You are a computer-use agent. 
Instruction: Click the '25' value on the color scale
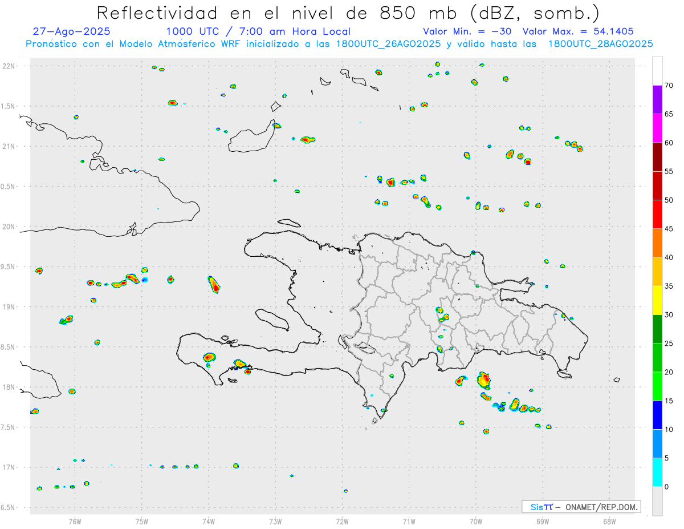tap(669, 344)
